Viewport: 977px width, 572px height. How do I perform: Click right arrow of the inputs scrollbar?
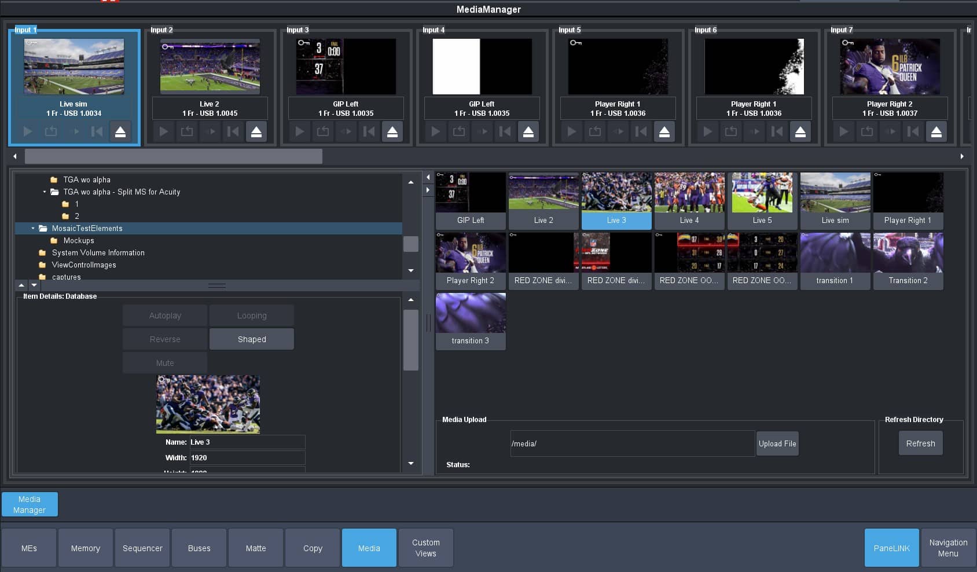962,156
